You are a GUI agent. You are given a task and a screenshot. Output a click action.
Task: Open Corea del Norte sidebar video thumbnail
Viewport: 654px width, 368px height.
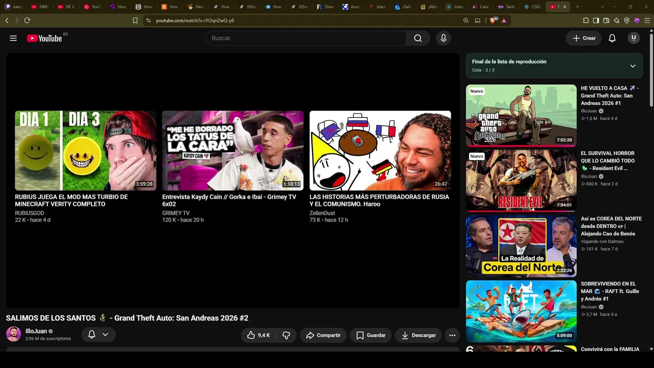tap(521, 246)
